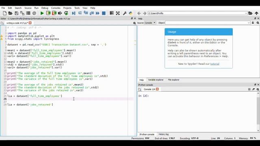Viewport: 260px width, 146px height.
Task: Go to parent directory up arrow
Action: (256, 13)
